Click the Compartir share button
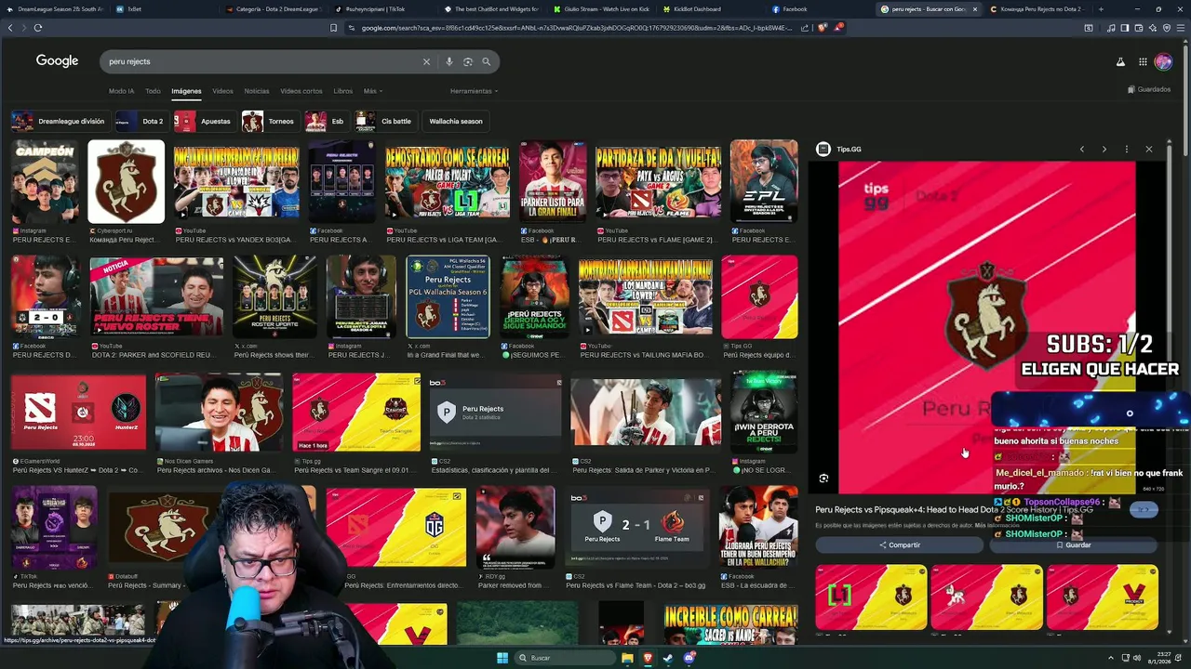 [x=899, y=545]
